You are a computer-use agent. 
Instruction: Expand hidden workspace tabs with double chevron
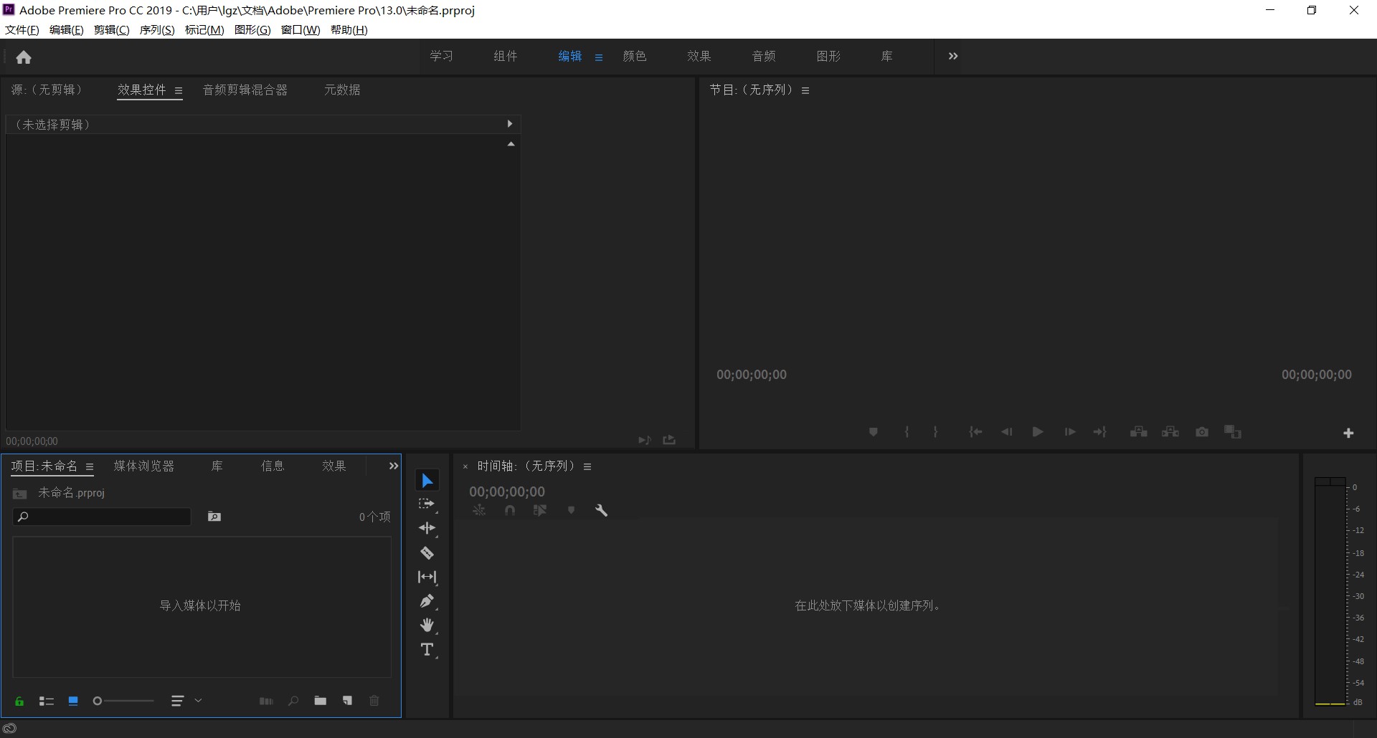point(952,56)
